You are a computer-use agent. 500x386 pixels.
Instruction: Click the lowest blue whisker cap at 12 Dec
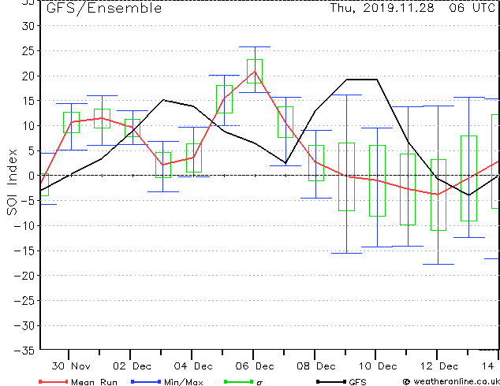click(438, 264)
